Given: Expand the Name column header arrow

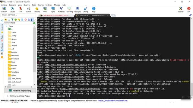Looking at the screenshot, I should (x=6, y=26).
